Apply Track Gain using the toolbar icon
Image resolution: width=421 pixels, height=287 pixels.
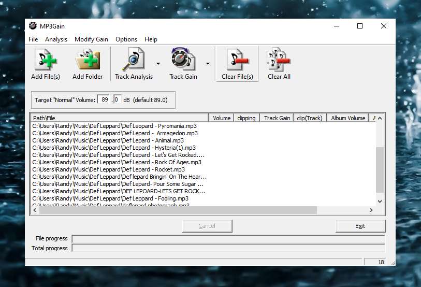(x=183, y=64)
